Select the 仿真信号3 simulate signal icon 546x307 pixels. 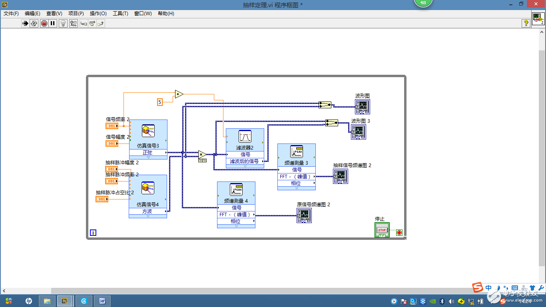click(x=148, y=131)
